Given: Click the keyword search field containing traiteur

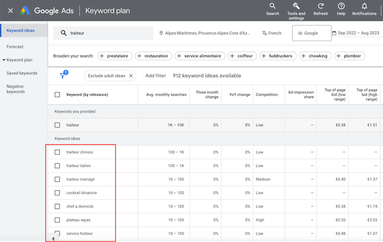Looking at the screenshot, I should pyautogui.click(x=103, y=33).
